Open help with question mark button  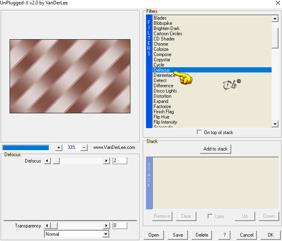click(224, 235)
